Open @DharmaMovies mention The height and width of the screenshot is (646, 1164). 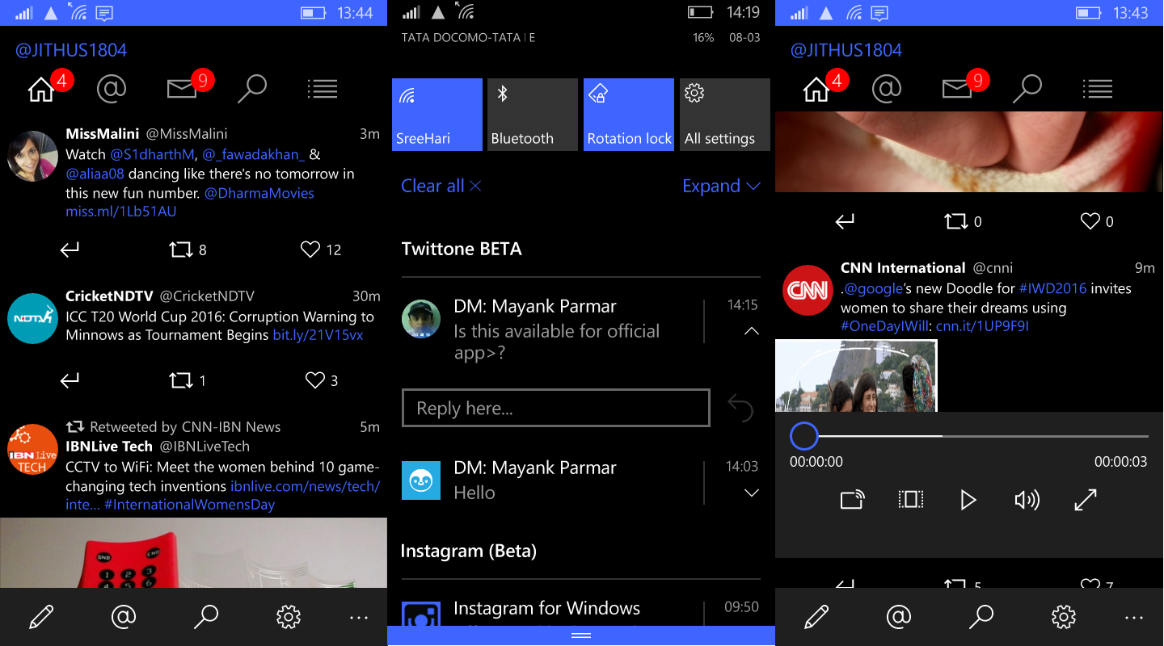click(259, 193)
